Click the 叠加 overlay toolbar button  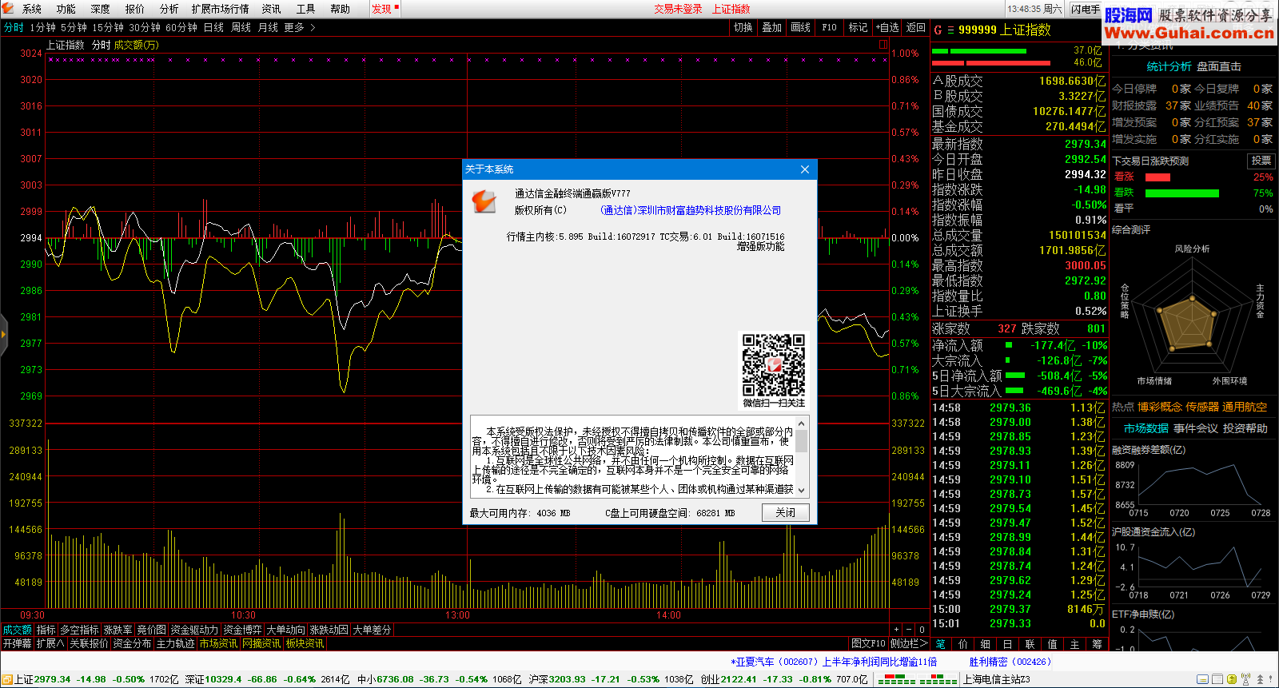[772, 27]
